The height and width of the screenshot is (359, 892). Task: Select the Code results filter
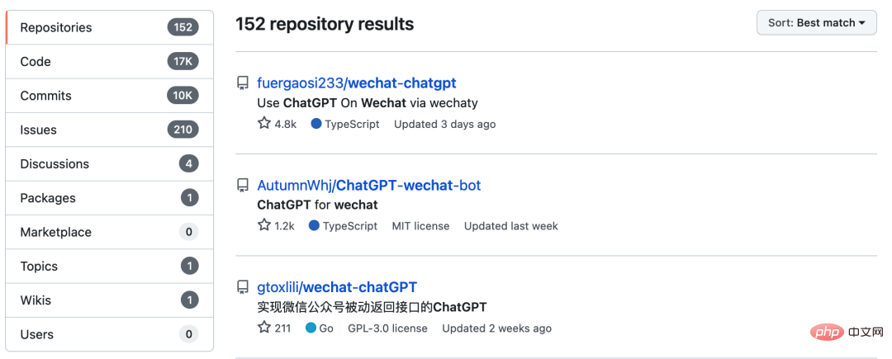tap(110, 61)
